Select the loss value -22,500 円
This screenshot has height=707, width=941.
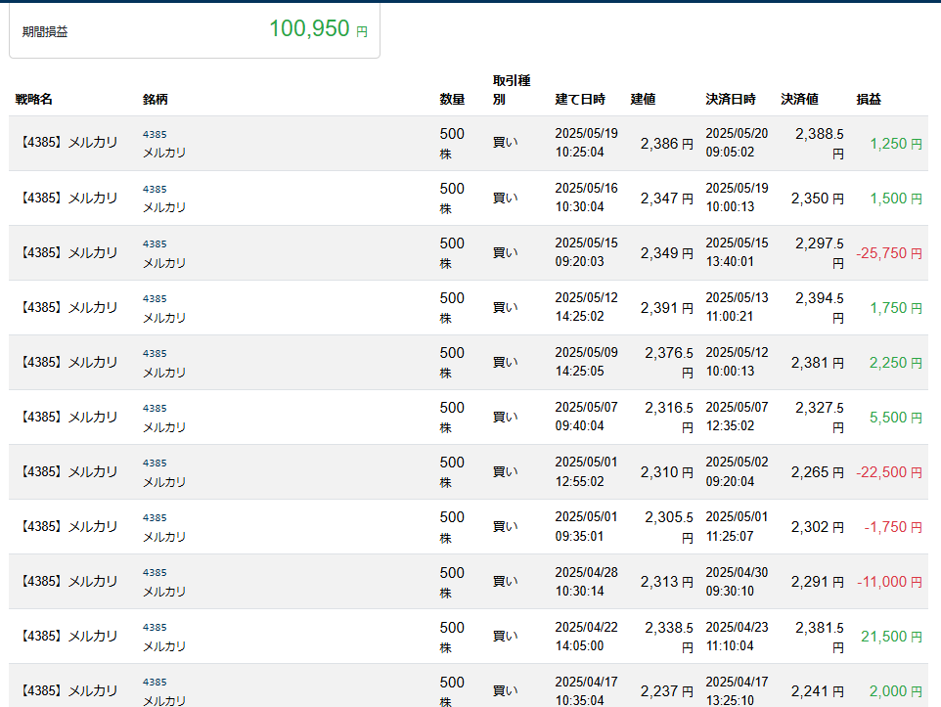coord(889,471)
